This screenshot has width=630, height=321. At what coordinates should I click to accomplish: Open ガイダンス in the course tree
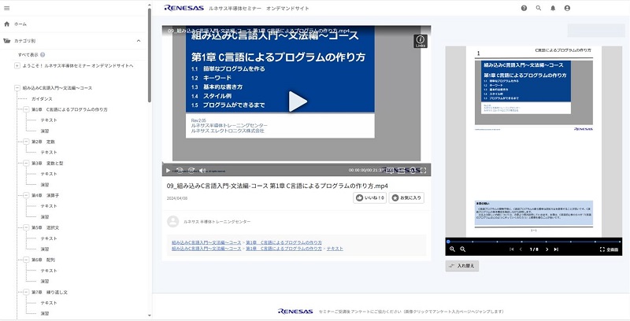(42, 98)
